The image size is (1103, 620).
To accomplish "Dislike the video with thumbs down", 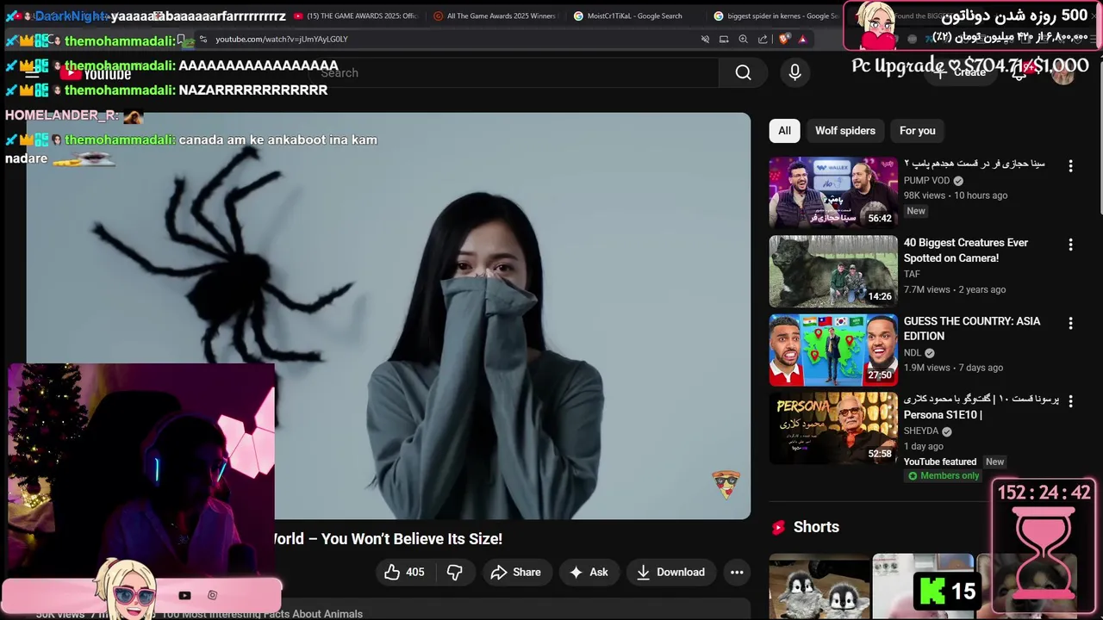I will click(x=454, y=572).
